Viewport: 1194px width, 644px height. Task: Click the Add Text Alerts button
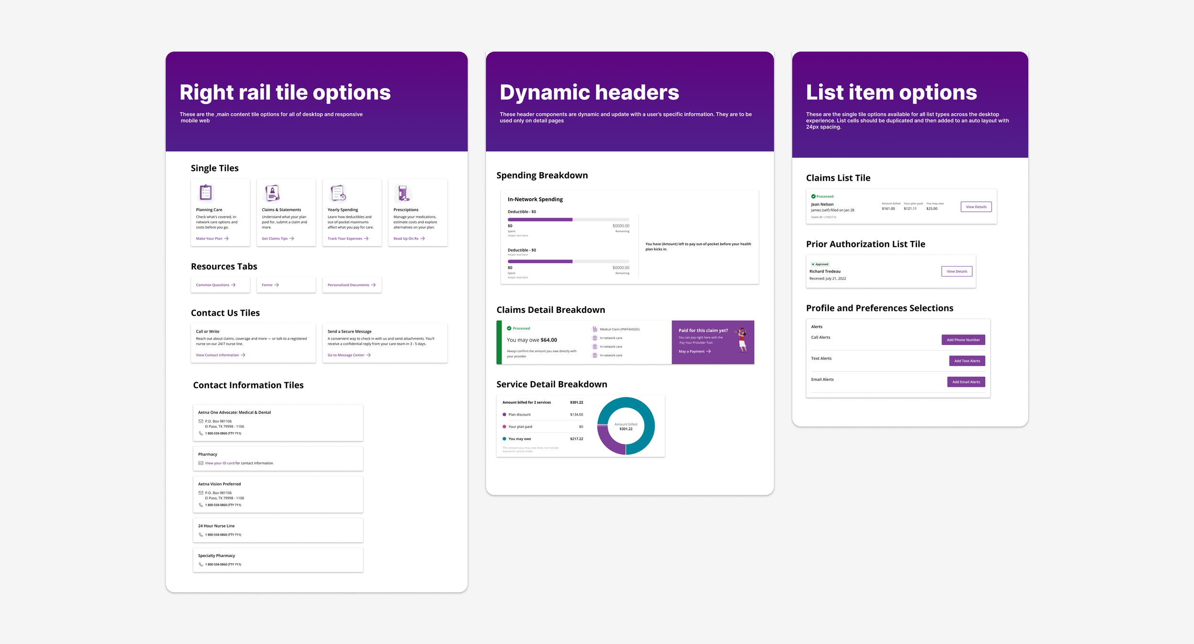click(967, 361)
